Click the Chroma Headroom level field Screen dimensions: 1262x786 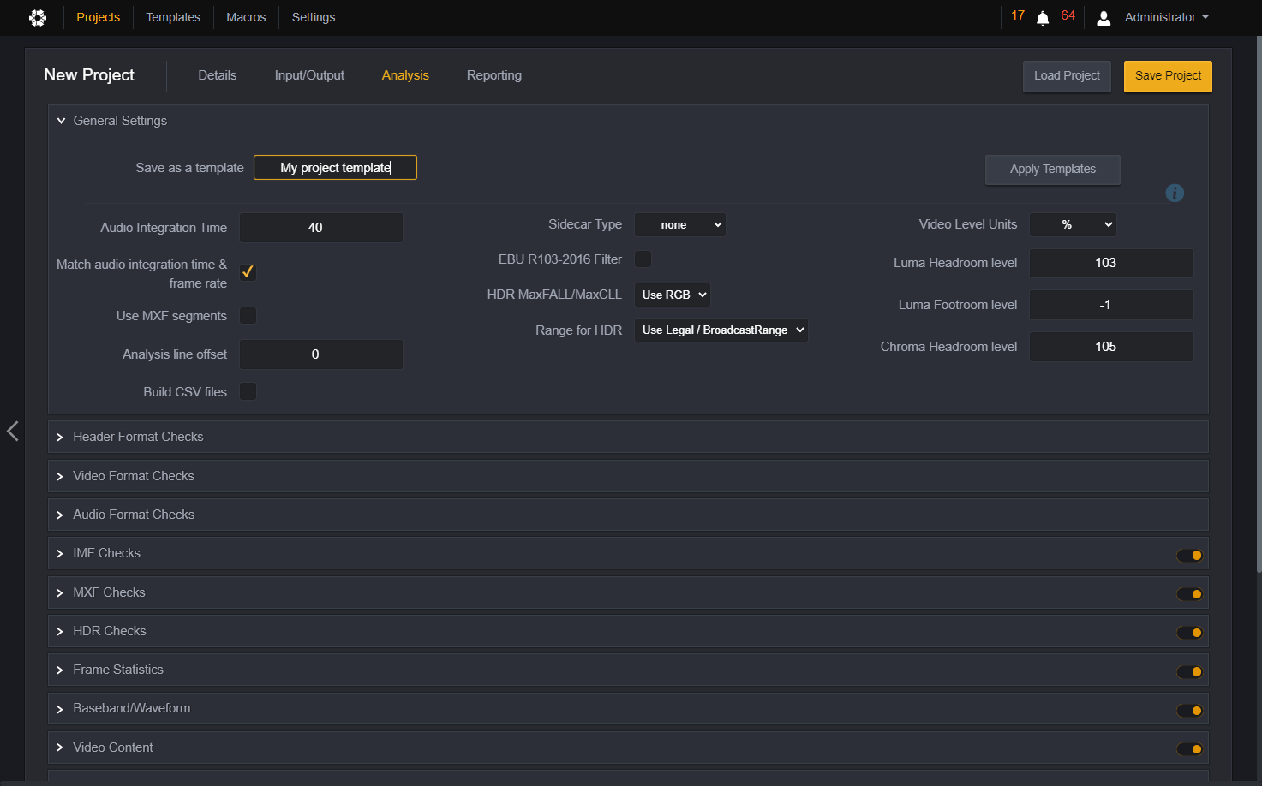click(x=1111, y=347)
